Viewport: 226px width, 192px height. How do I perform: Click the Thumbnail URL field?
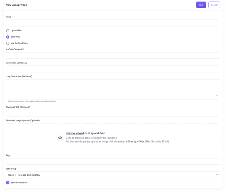tap(113, 113)
